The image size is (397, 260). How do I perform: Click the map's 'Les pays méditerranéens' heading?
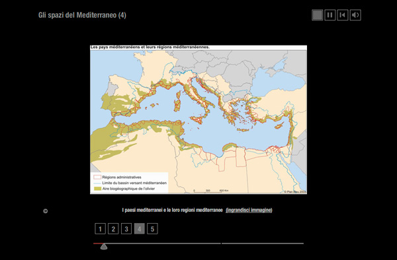pyautogui.click(x=150, y=48)
